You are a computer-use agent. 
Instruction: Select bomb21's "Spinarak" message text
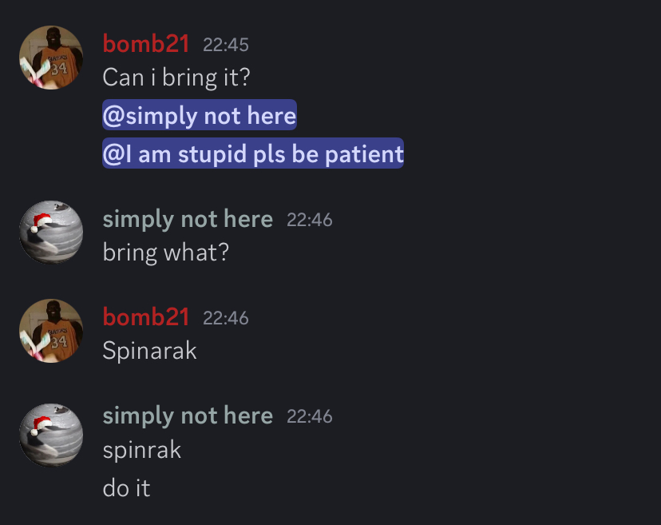coord(149,351)
